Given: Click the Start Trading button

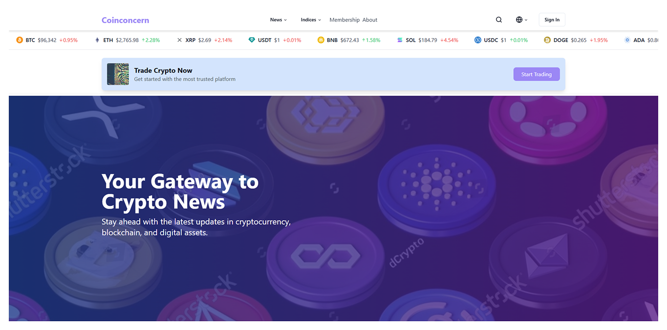Looking at the screenshot, I should (537, 74).
